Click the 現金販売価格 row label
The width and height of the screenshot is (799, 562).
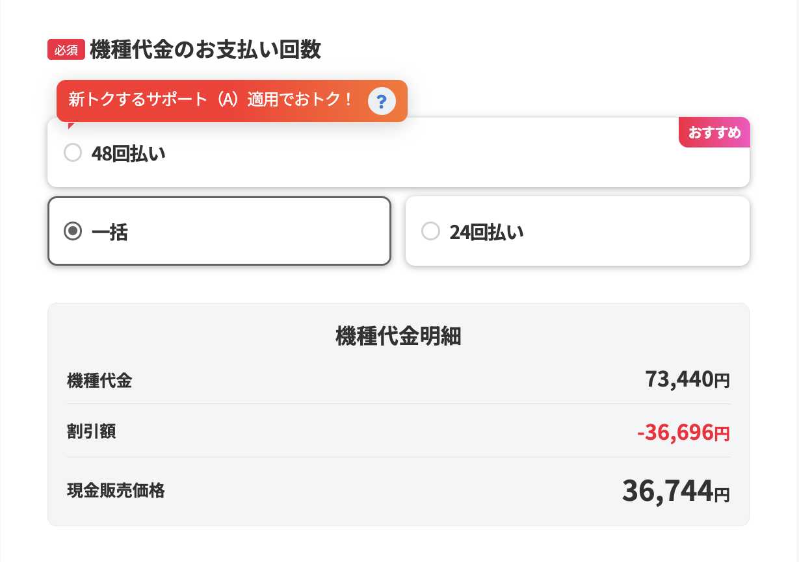pos(116,491)
